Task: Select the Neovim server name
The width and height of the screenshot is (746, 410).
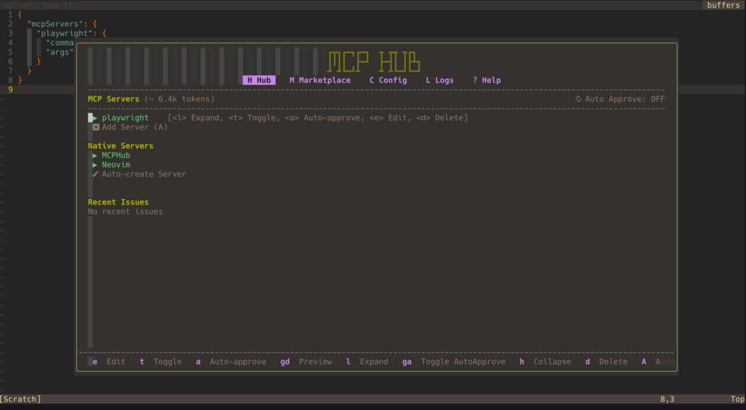Action: coord(116,165)
